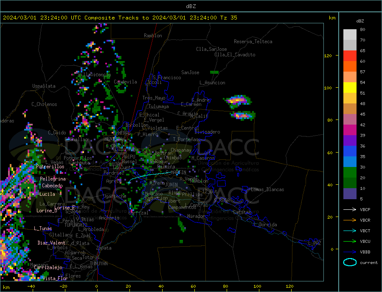Click the upper storm cell east of G_Andre
The height and width of the screenshot is (292, 382).
coord(237,101)
